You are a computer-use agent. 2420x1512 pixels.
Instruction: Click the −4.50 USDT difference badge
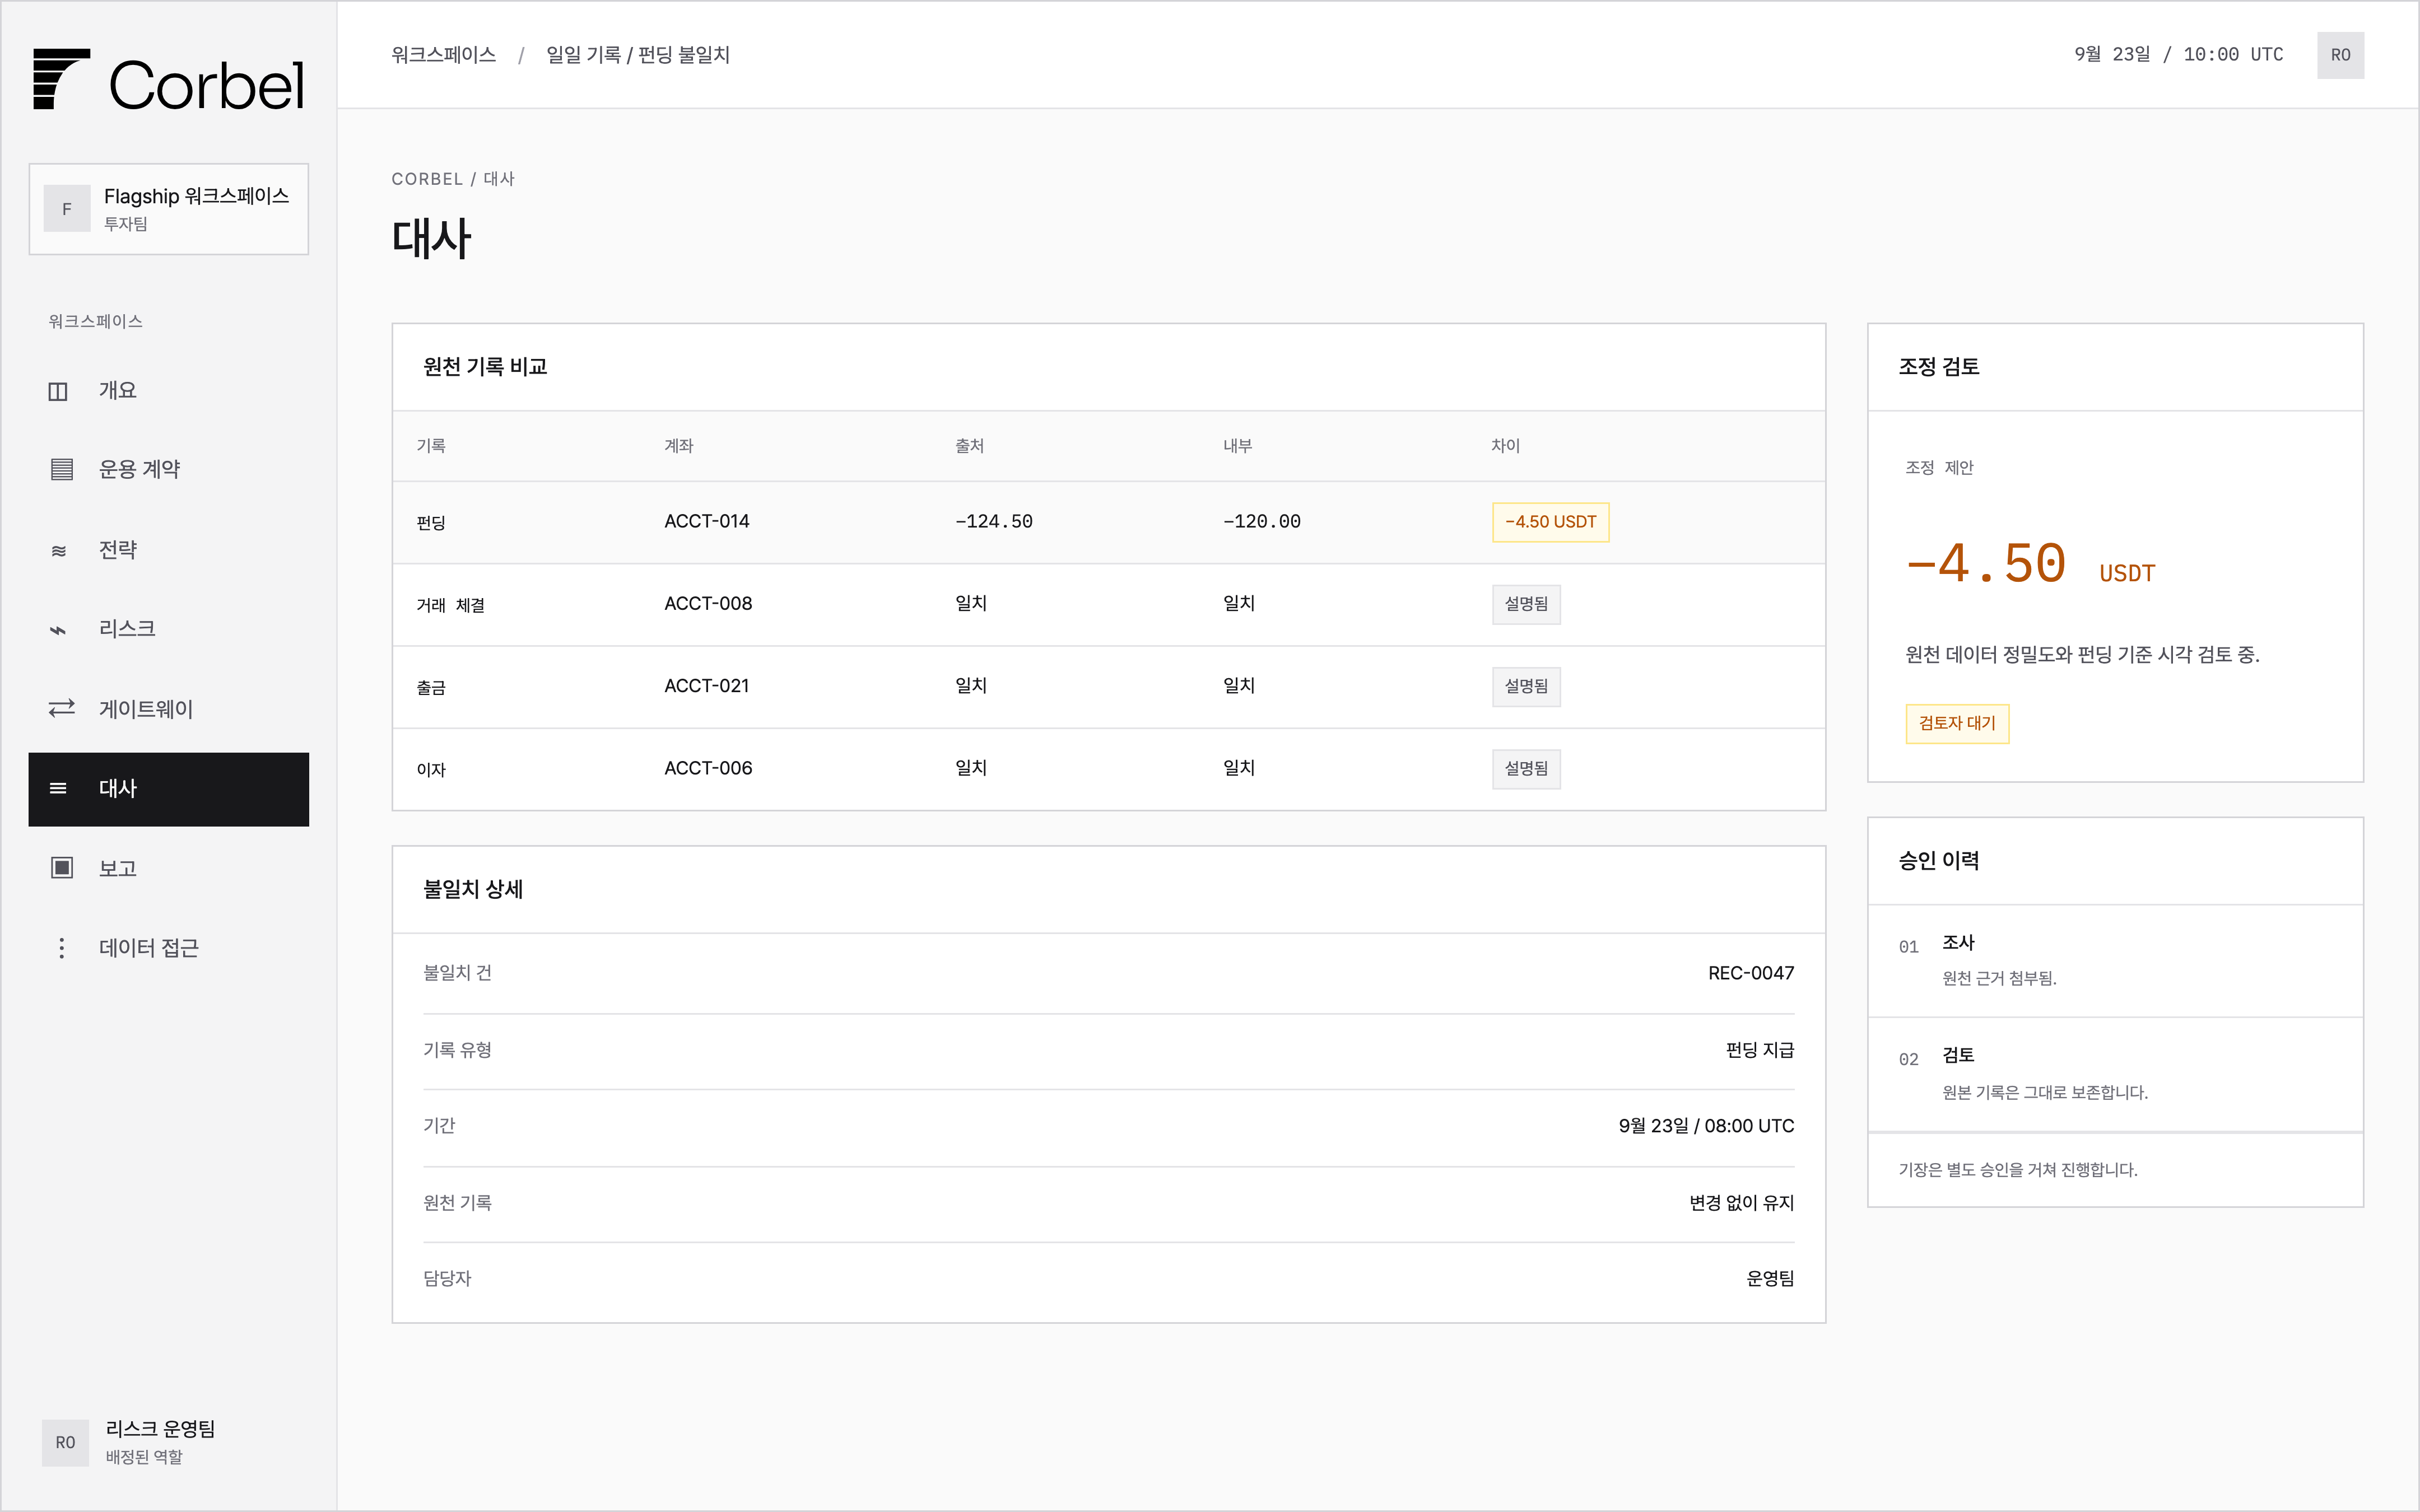tap(1550, 522)
